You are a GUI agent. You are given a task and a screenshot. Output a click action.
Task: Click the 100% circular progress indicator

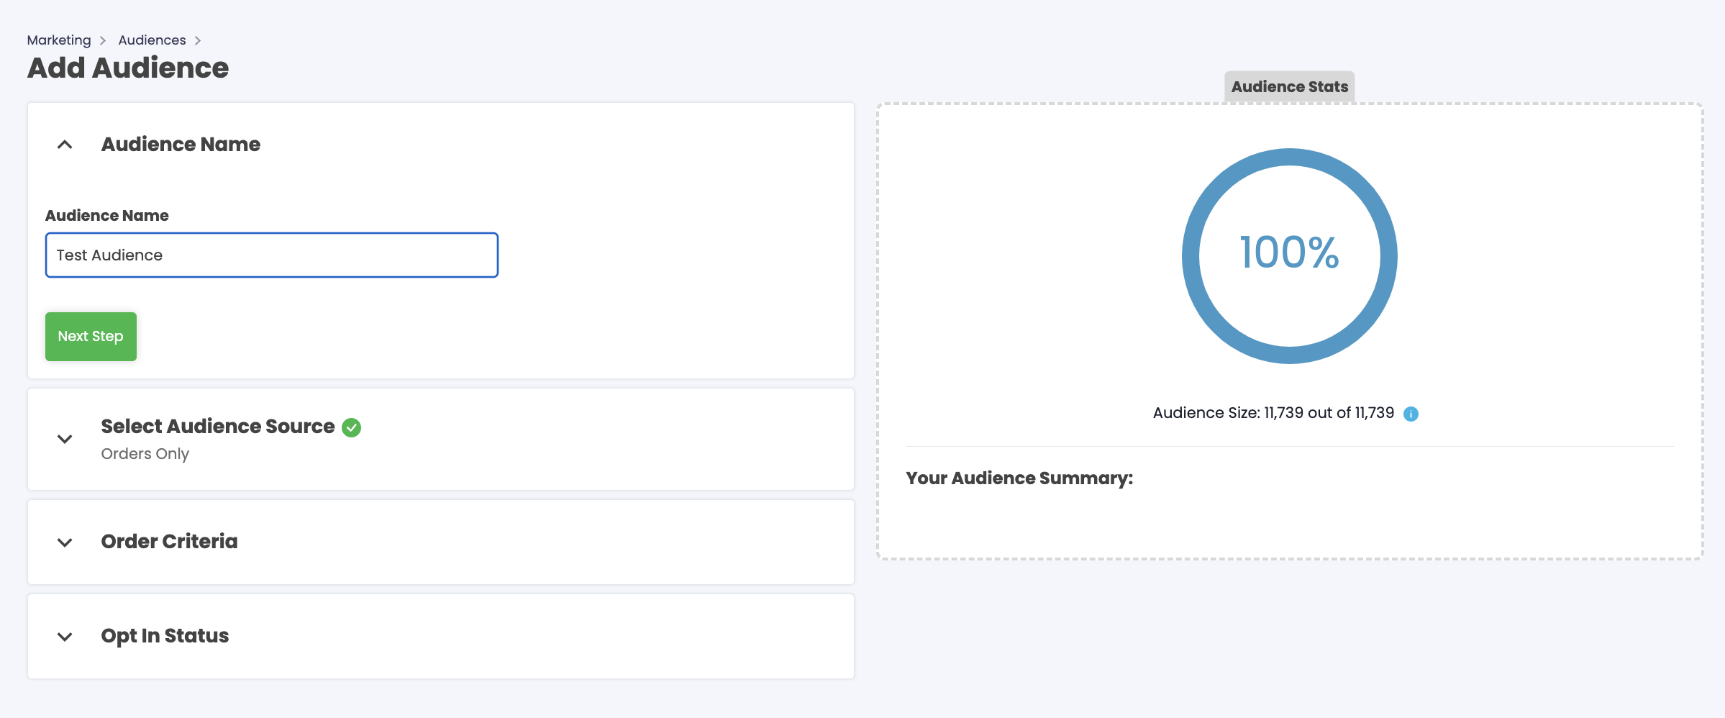point(1288,255)
